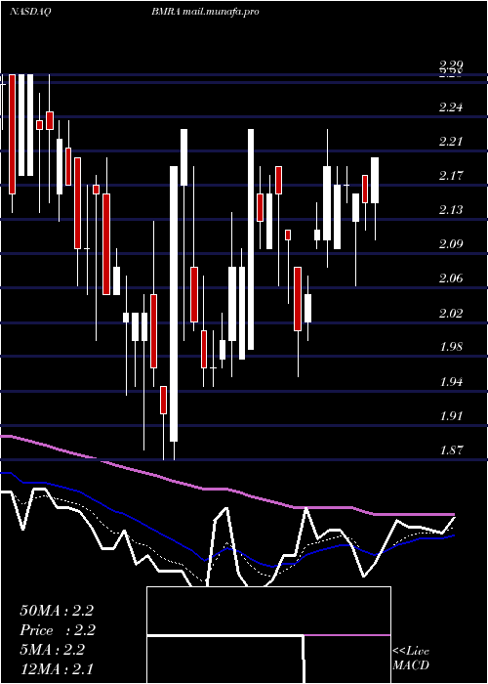488x684 pixels.
Task: Click the 1.91 price axis label
Action: coord(451,415)
